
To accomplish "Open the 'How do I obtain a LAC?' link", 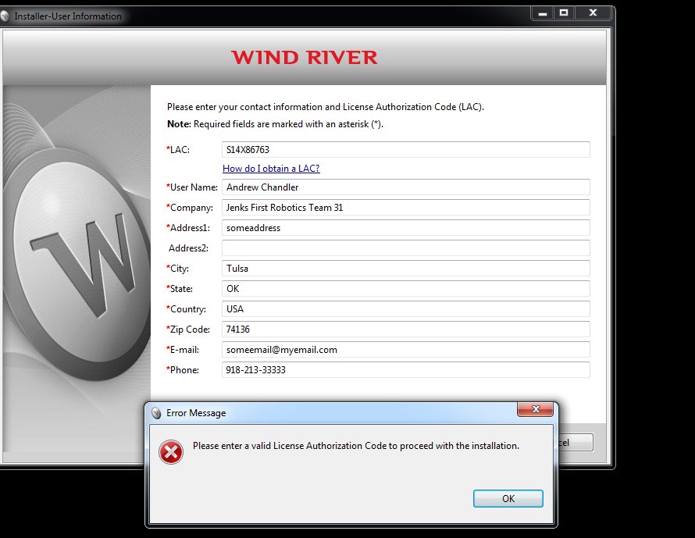I will [x=271, y=169].
